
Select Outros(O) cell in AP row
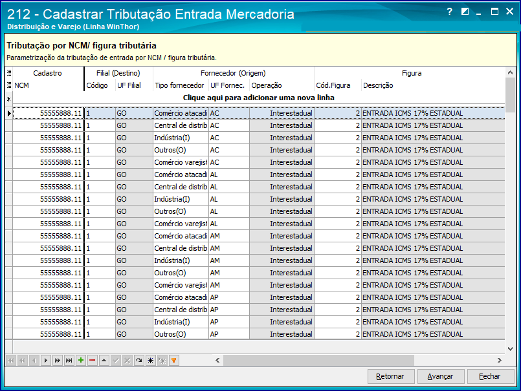click(181, 334)
